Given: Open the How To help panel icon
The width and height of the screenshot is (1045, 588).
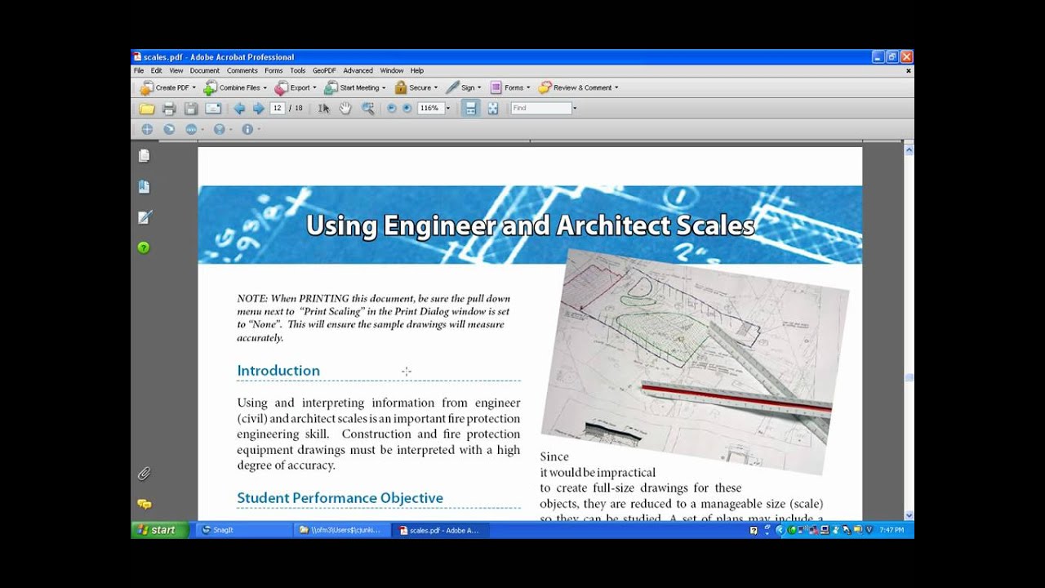Looking at the screenshot, I should pyautogui.click(x=144, y=247).
